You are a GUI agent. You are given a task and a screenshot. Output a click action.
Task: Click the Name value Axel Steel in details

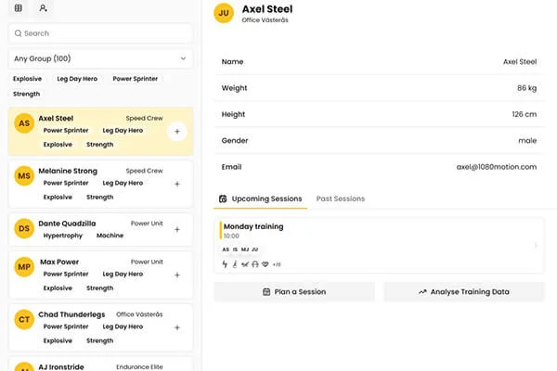pyautogui.click(x=520, y=62)
